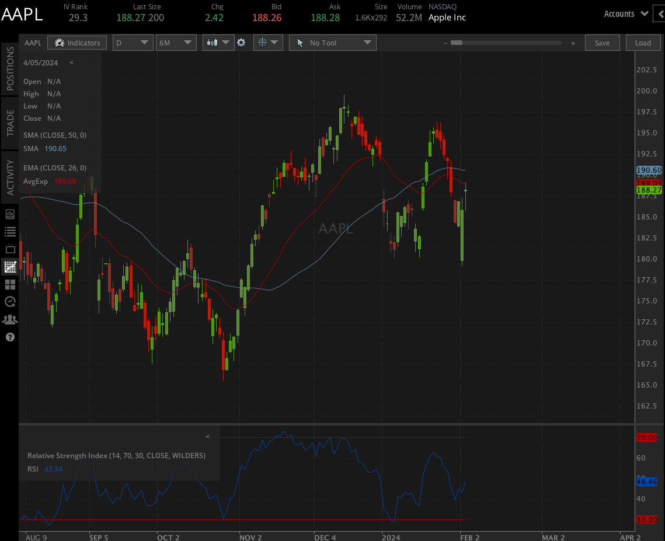
Task: Click the follow traders icon
Action: 9,319
